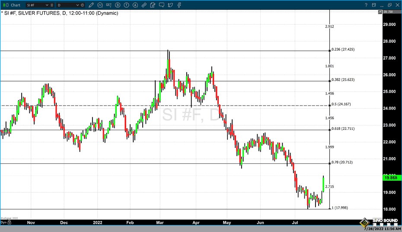402x232 pixels.
Task: Click the chain link symbol-linking icon
Action: (144, 5)
